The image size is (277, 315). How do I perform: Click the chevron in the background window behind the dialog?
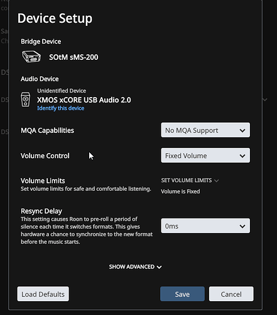click(265, 100)
